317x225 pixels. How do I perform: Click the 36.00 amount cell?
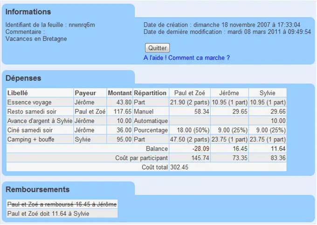pyautogui.click(x=120, y=130)
